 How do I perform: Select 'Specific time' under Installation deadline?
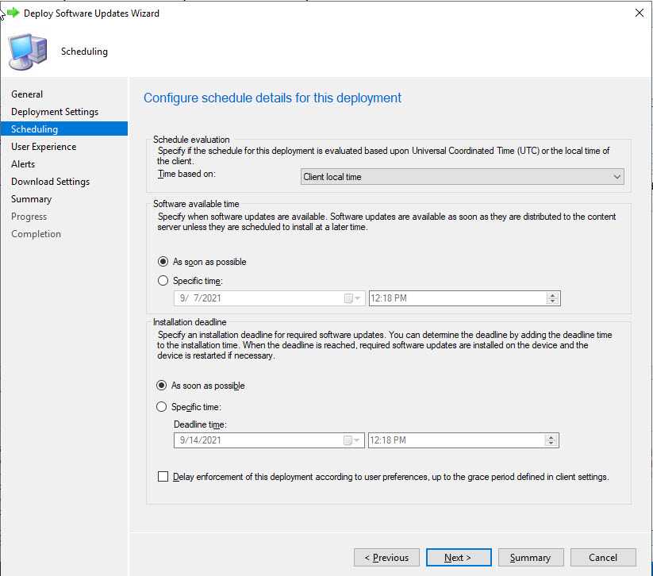tap(163, 407)
